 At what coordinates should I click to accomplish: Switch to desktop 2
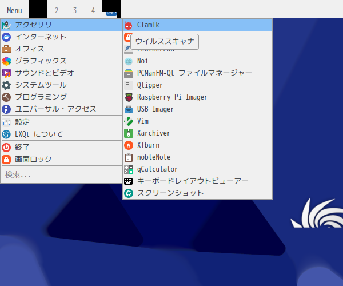click(57, 10)
